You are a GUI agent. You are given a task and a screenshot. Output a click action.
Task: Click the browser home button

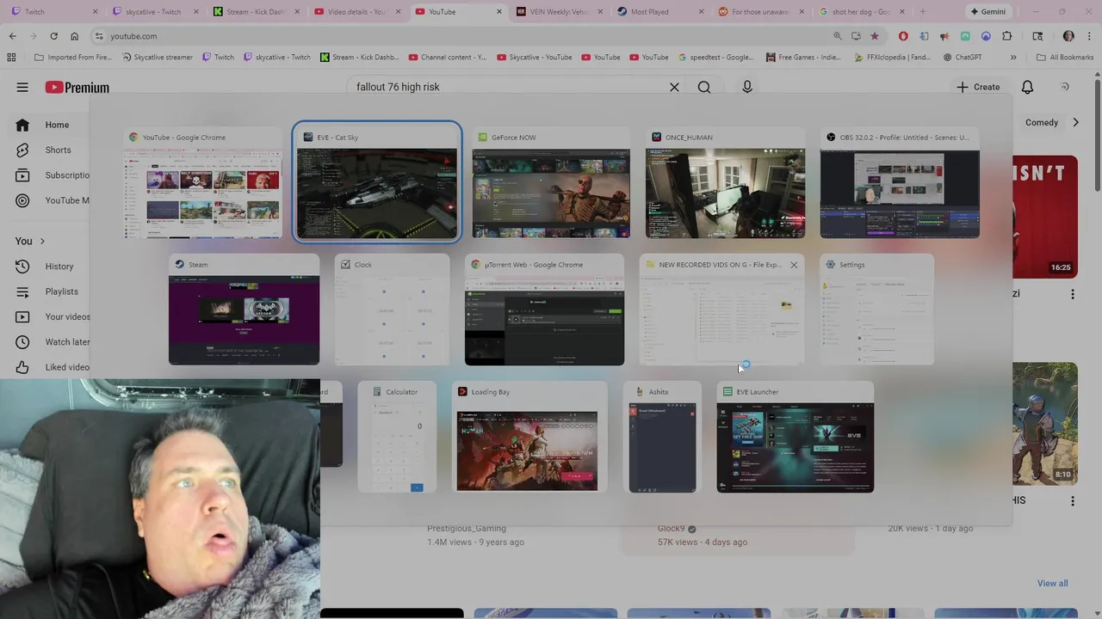[x=74, y=36]
